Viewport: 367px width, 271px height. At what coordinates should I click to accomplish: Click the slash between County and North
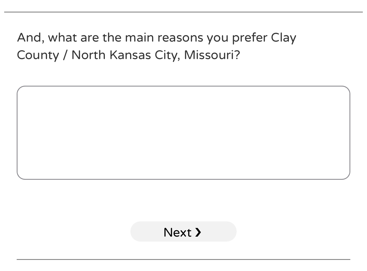(x=65, y=55)
